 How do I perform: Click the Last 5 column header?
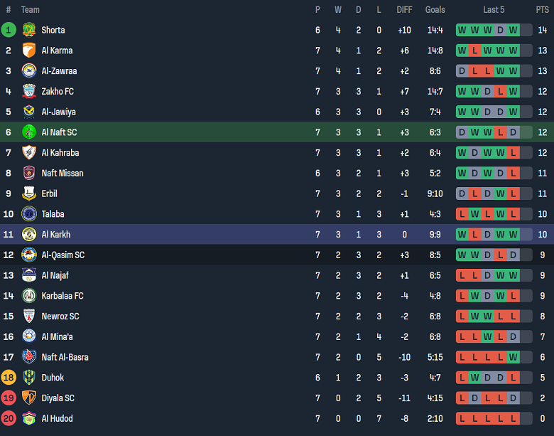[494, 10]
